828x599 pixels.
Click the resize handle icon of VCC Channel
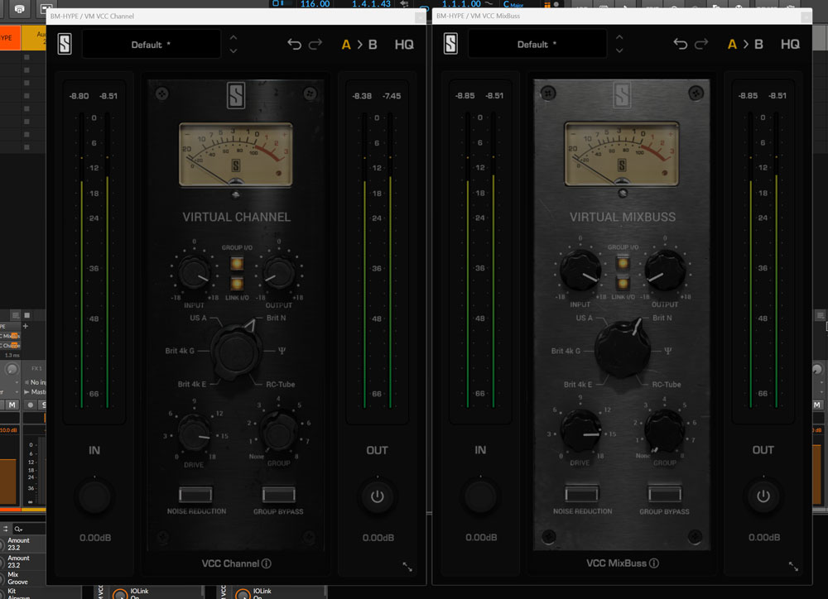point(407,567)
